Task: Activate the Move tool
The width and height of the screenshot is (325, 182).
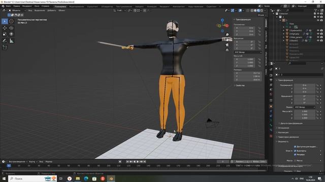Action: (x=5, y=28)
